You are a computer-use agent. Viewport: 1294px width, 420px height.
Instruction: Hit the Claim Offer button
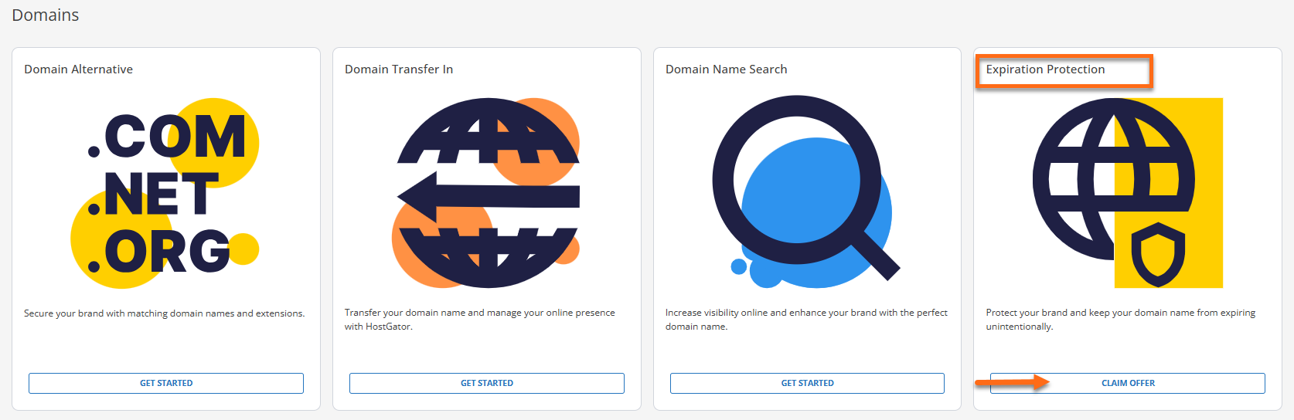(x=1128, y=383)
